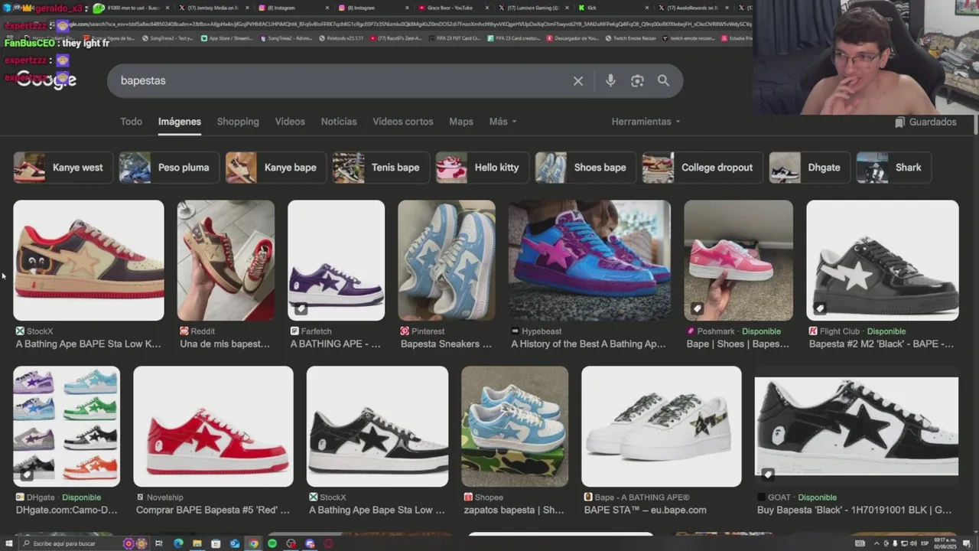Image resolution: width=979 pixels, height=551 pixels.
Task: Open File Explorer from the taskbar
Action: 197,543
